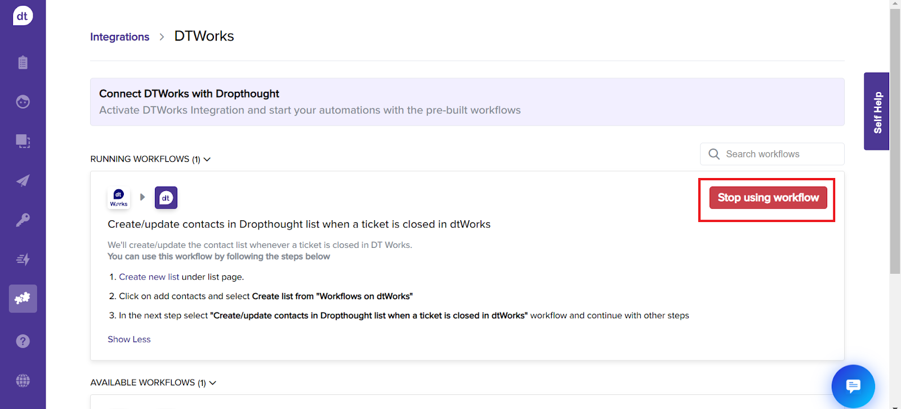Viewport: 901px width, 409px height.
Task: Click the paper plane icon in sidebar
Action: (x=23, y=181)
